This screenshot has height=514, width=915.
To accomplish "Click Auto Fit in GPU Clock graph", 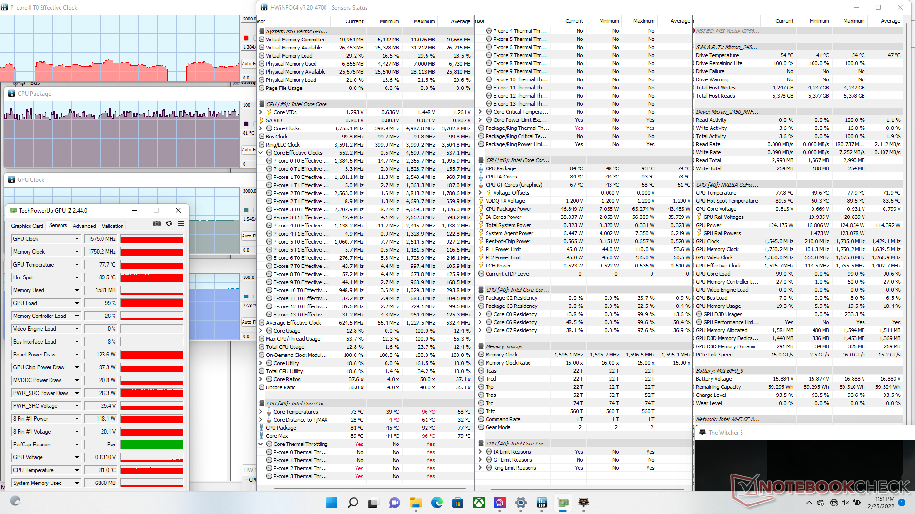I will tap(248, 236).
